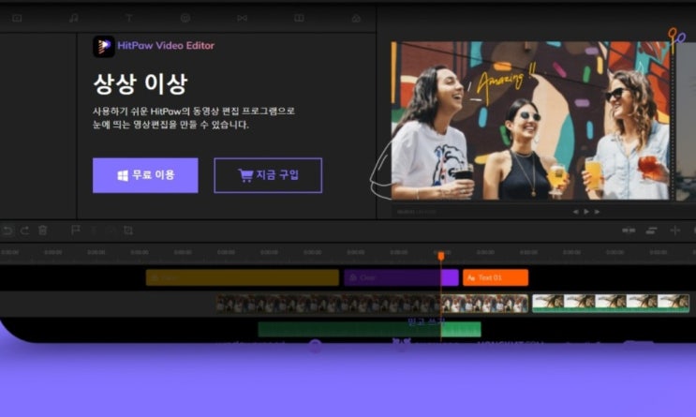Viewport: 696px width, 417px height.
Task: Play the preview video
Action: (586, 212)
